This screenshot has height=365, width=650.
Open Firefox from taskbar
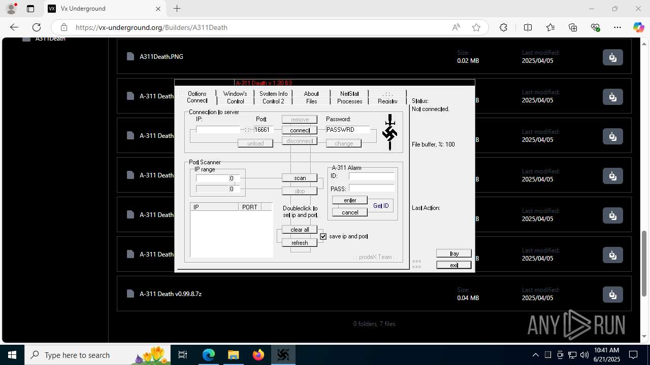tap(258, 355)
